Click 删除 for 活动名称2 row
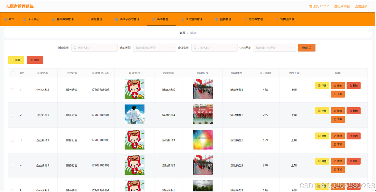The width and height of the screenshot is (376, 192). click(353, 161)
